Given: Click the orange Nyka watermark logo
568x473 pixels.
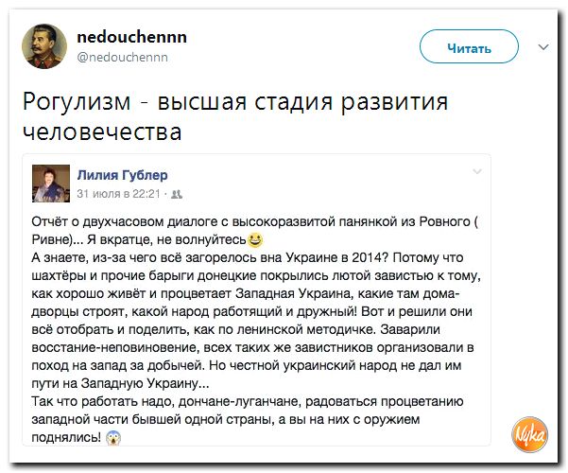Looking at the screenshot, I should click(532, 436).
